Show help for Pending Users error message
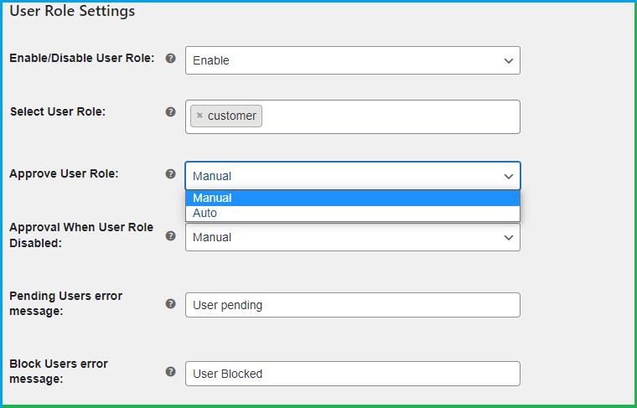The image size is (637, 408). [x=171, y=304]
